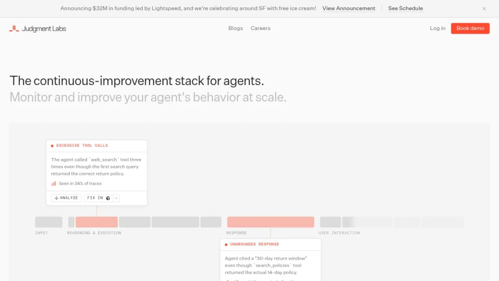This screenshot has height=281, width=499.
Task: Click the Analyze button in tool calls card
Action: (66, 198)
